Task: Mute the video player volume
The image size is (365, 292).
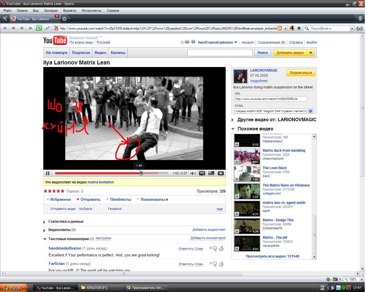Action: point(193,173)
